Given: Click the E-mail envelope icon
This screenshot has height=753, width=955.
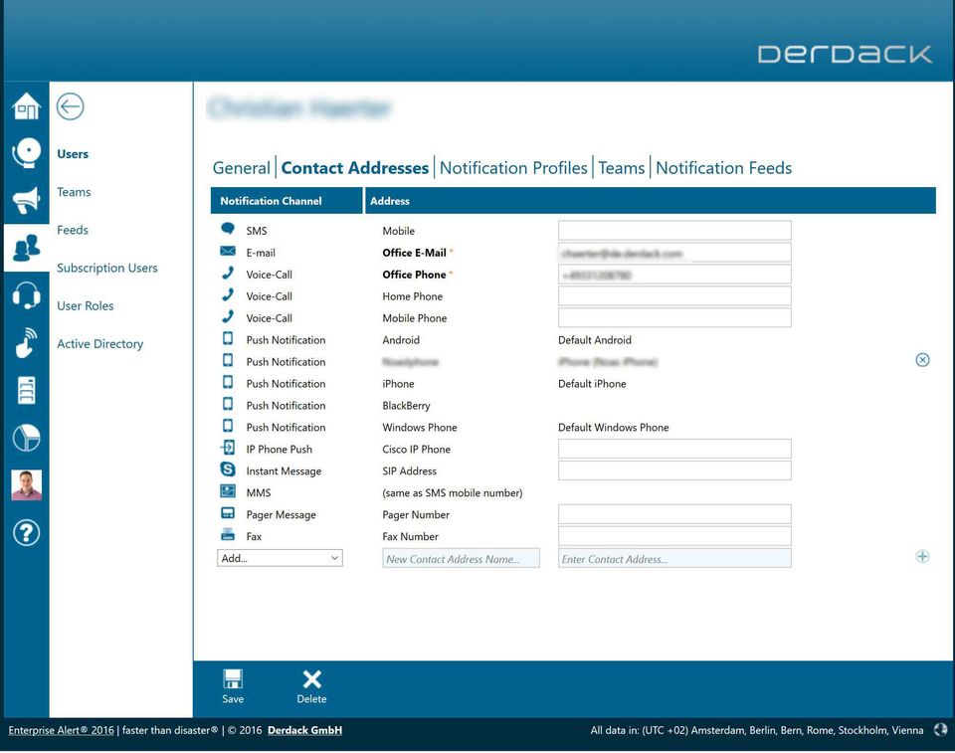Looking at the screenshot, I should coord(228,251).
